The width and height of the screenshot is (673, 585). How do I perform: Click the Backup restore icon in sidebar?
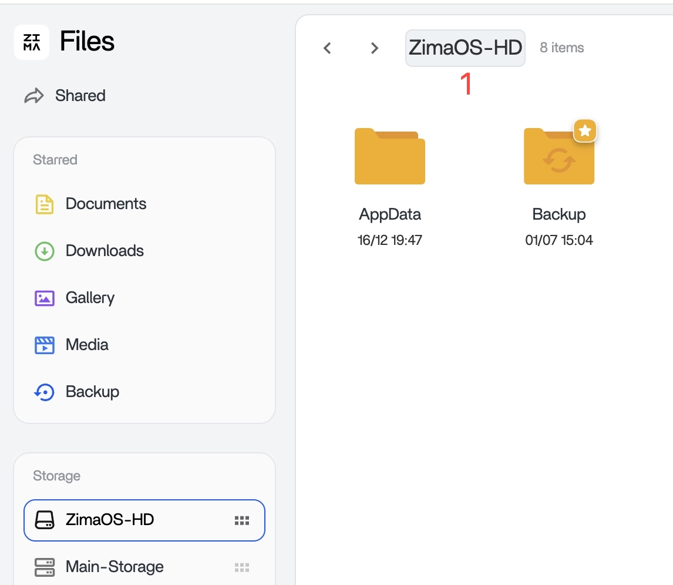click(x=45, y=392)
